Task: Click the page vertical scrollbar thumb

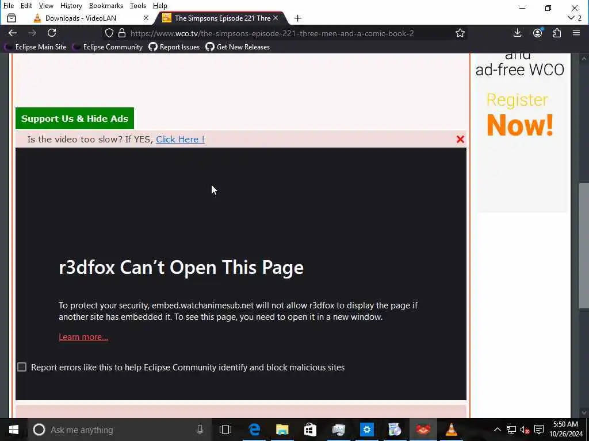Action: (x=583, y=246)
